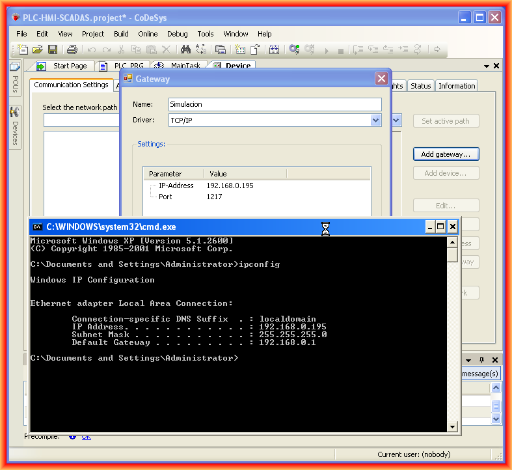Click in the gateway Name field
The height and width of the screenshot is (470, 512).
pyautogui.click(x=274, y=104)
